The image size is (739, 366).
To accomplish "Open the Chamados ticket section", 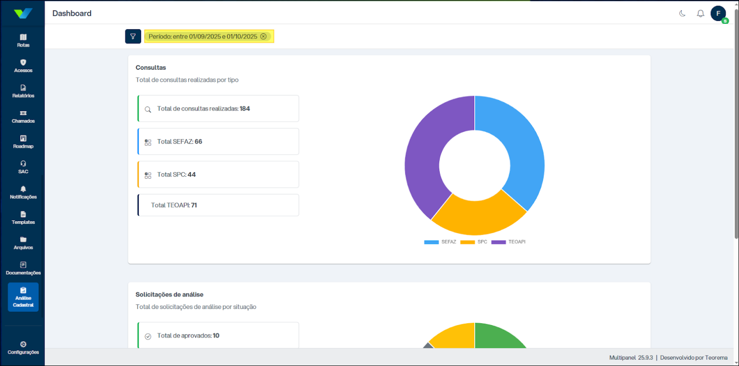I will 23,117.
